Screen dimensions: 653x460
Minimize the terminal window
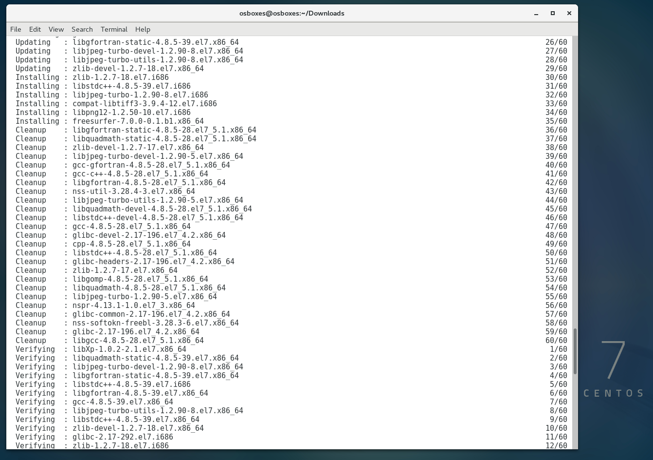click(x=536, y=14)
